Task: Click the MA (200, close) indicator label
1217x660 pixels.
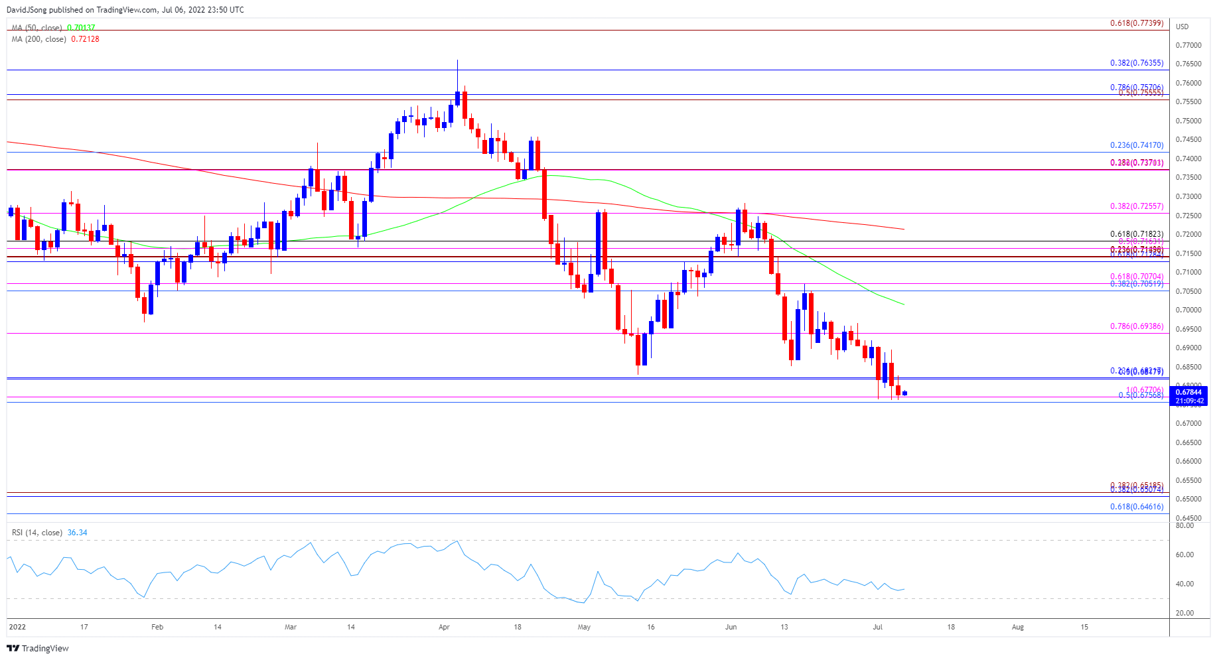Action: [39, 39]
